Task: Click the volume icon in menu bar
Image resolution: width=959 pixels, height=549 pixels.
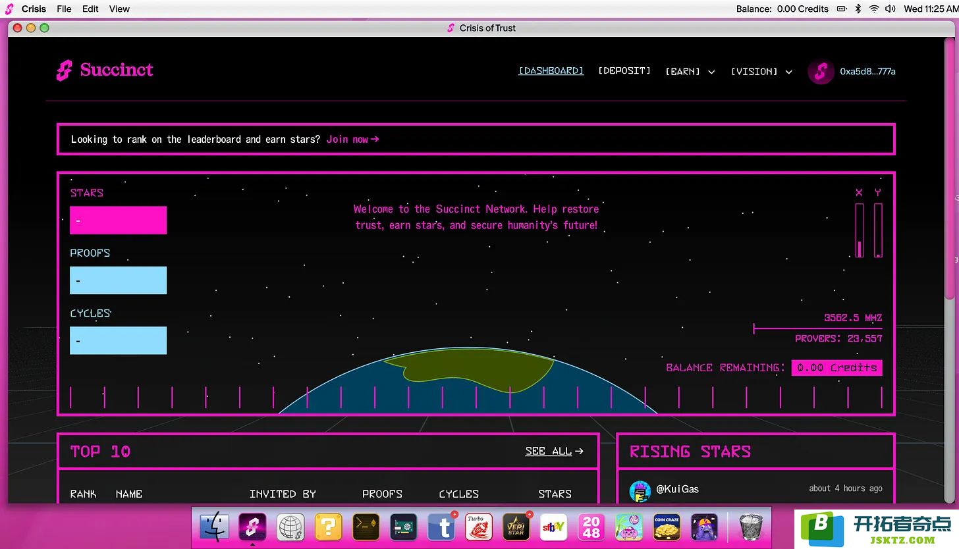Action: tap(890, 9)
